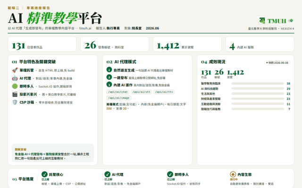Click the checkmark icon for 即時多人 progress
The image size is (302, 188).
coord(170,174)
